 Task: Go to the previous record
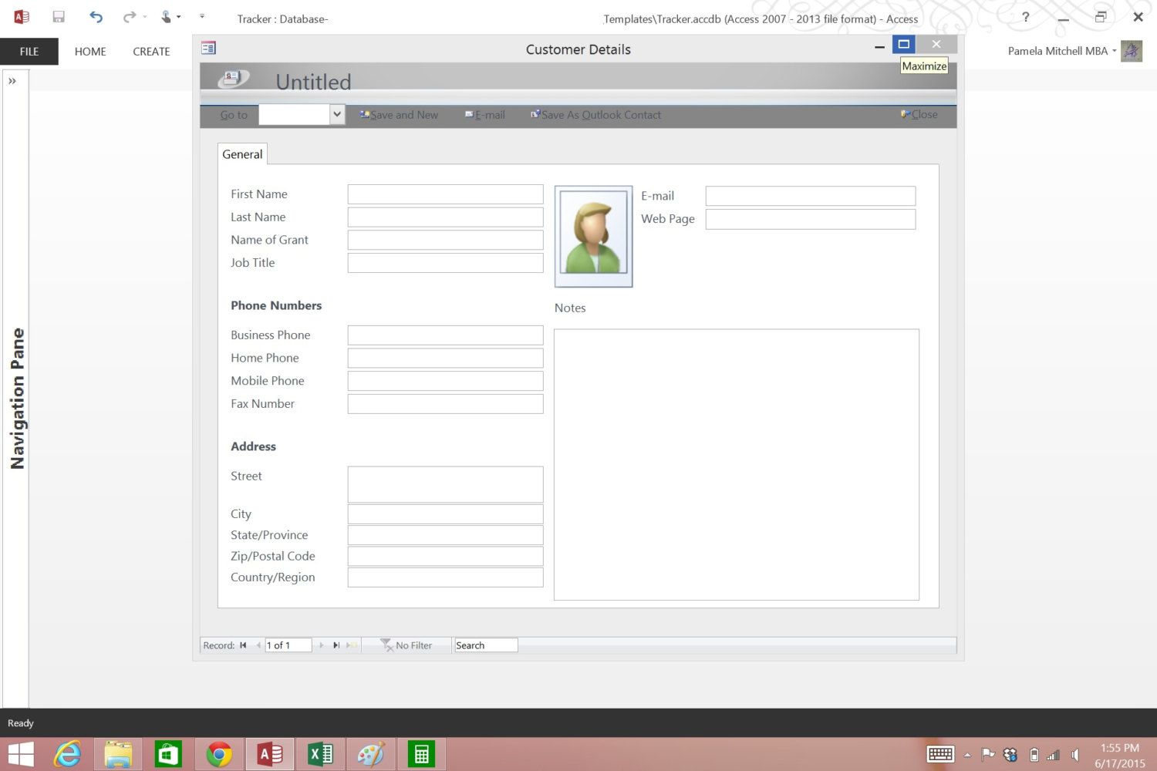(258, 645)
